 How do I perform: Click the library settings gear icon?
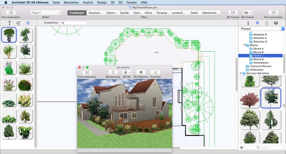point(242,148)
